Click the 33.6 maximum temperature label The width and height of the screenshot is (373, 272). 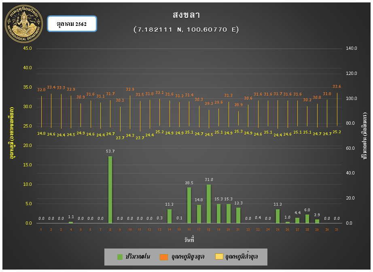(x=337, y=87)
